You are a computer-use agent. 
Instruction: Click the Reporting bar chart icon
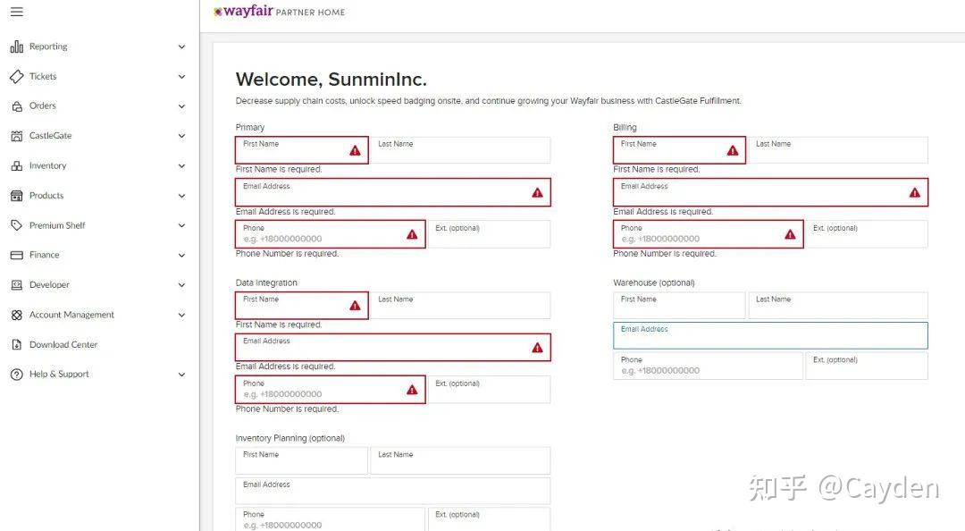[16, 46]
